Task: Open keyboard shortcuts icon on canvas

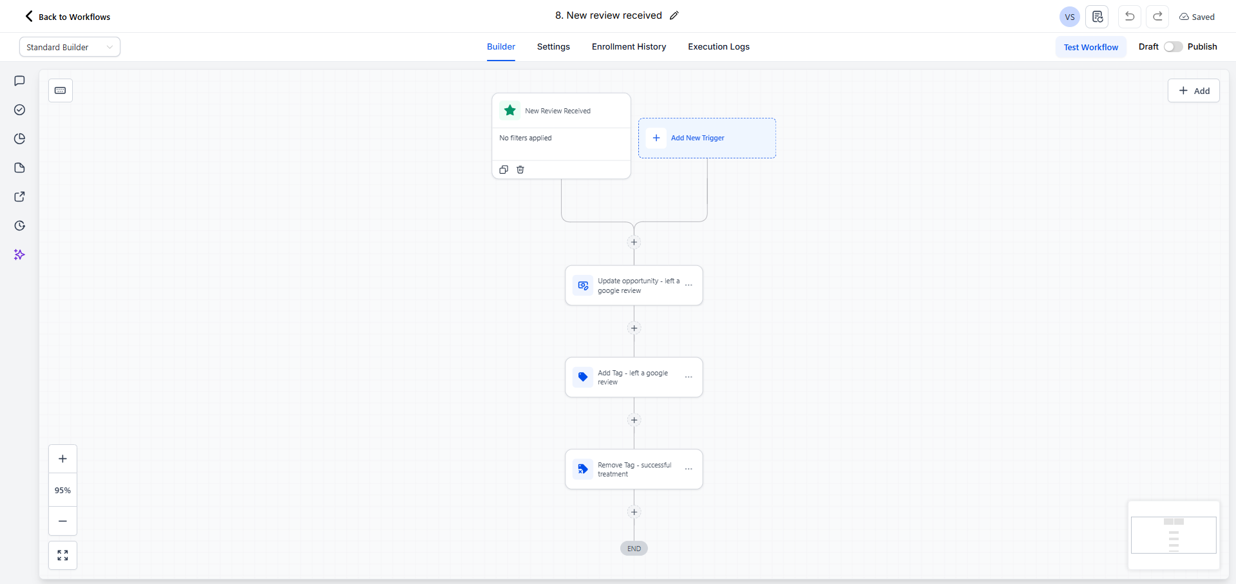Action: pos(61,91)
